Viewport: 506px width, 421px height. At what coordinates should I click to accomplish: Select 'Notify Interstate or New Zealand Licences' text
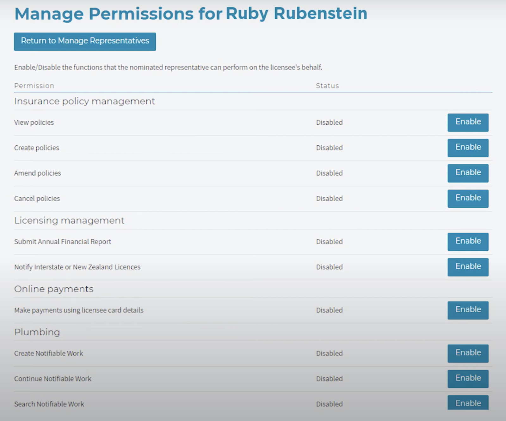tap(77, 267)
